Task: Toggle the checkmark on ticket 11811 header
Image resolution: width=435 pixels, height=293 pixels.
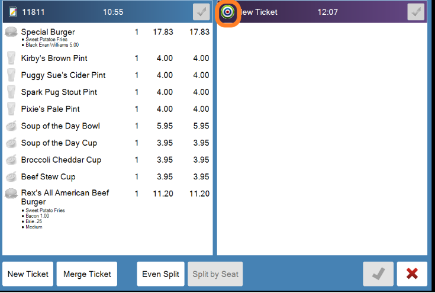Action: coord(201,12)
